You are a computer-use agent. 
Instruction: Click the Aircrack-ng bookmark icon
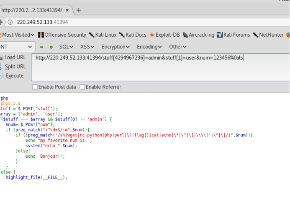[185, 35]
